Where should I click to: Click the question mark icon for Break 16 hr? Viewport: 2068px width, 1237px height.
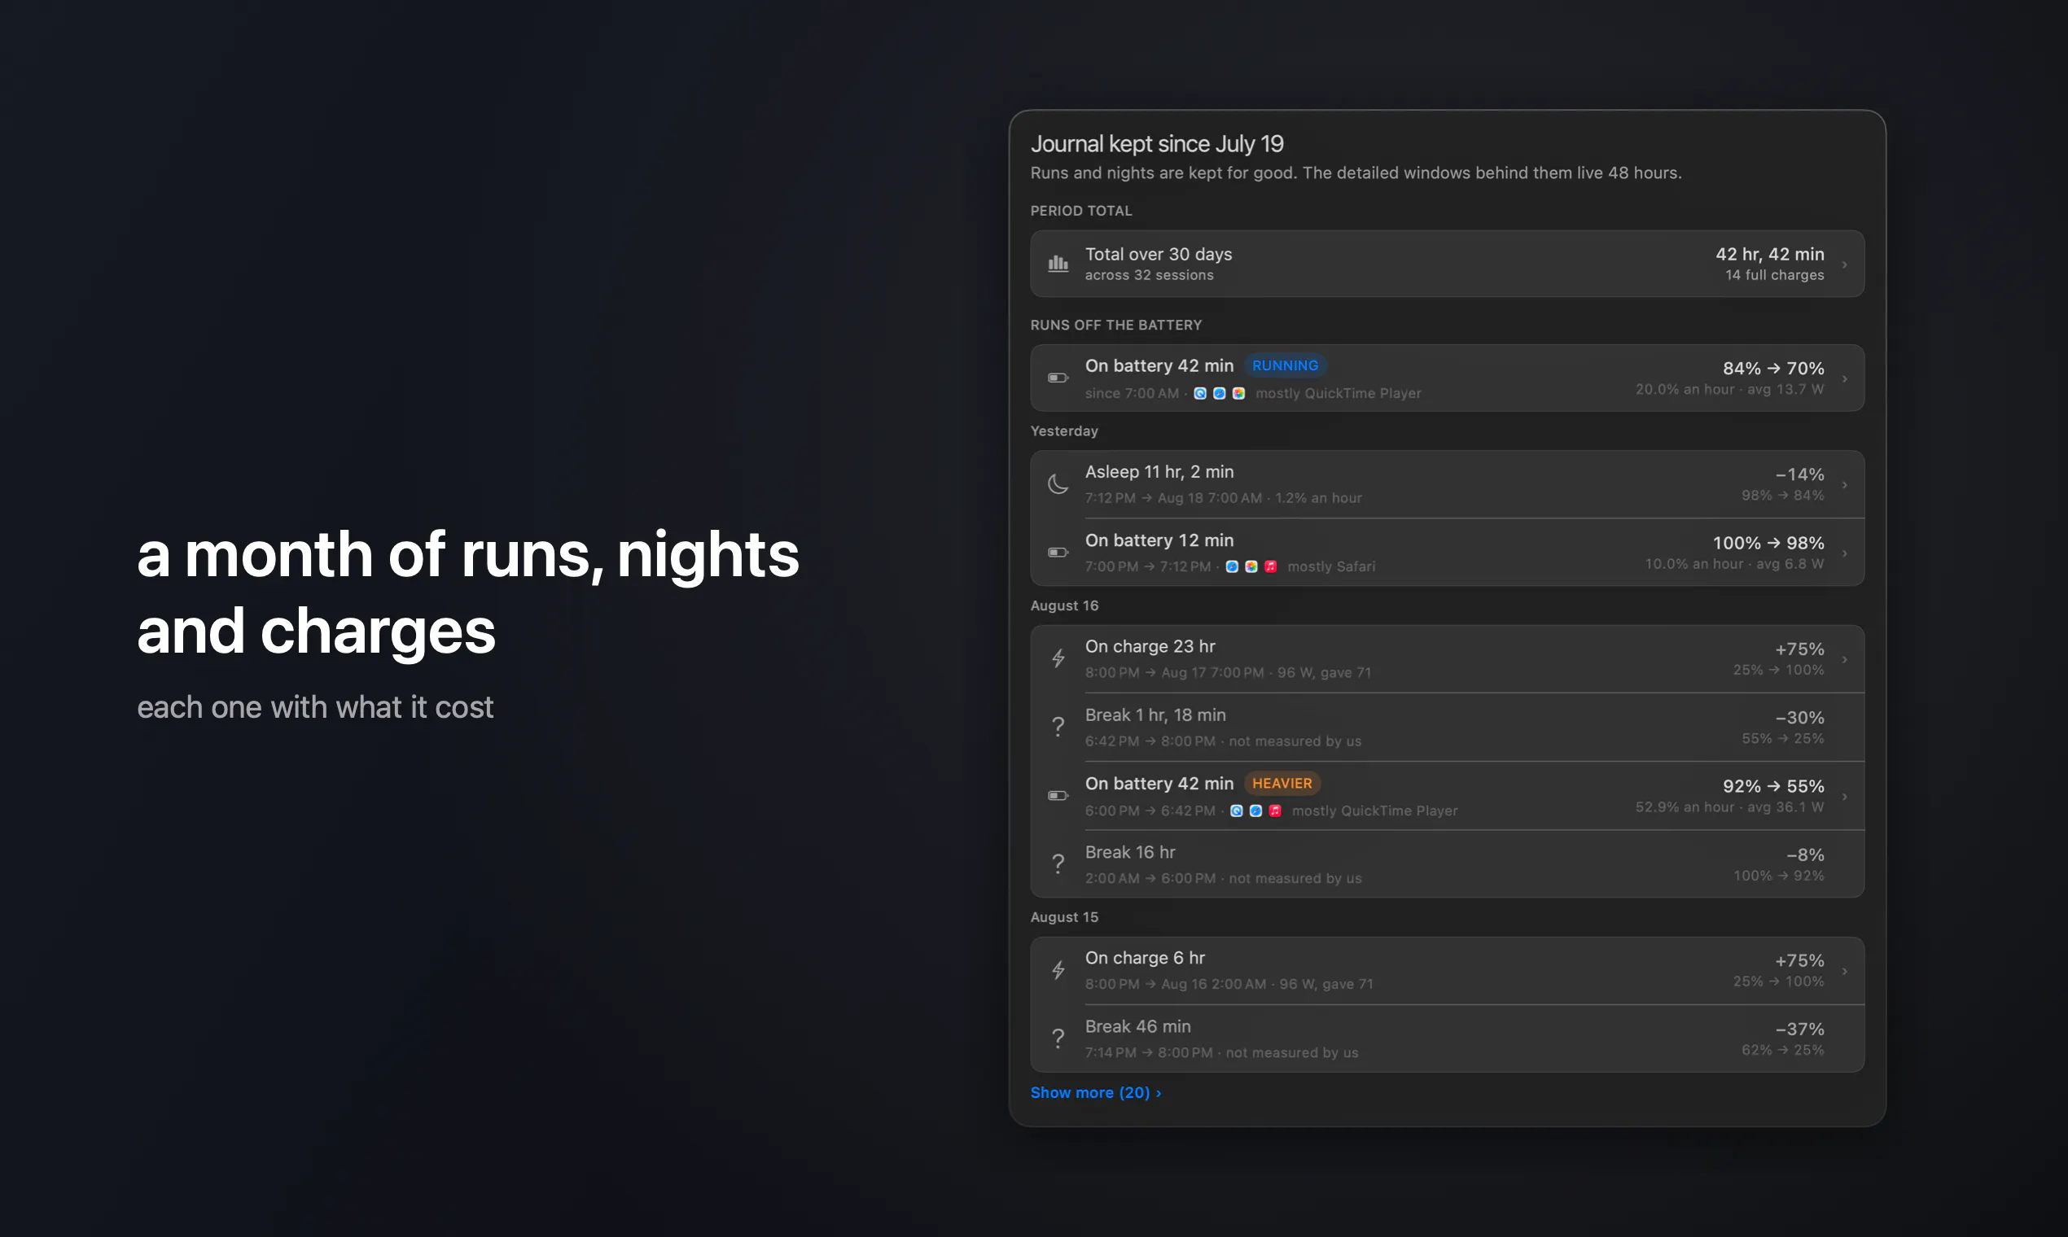(1058, 864)
